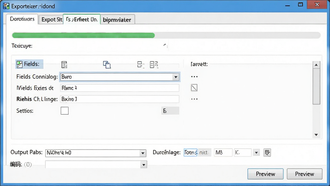Viewport: 330px width, 186px height.
Task: Minimize the Exporteizer window
Action: point(287,5)
